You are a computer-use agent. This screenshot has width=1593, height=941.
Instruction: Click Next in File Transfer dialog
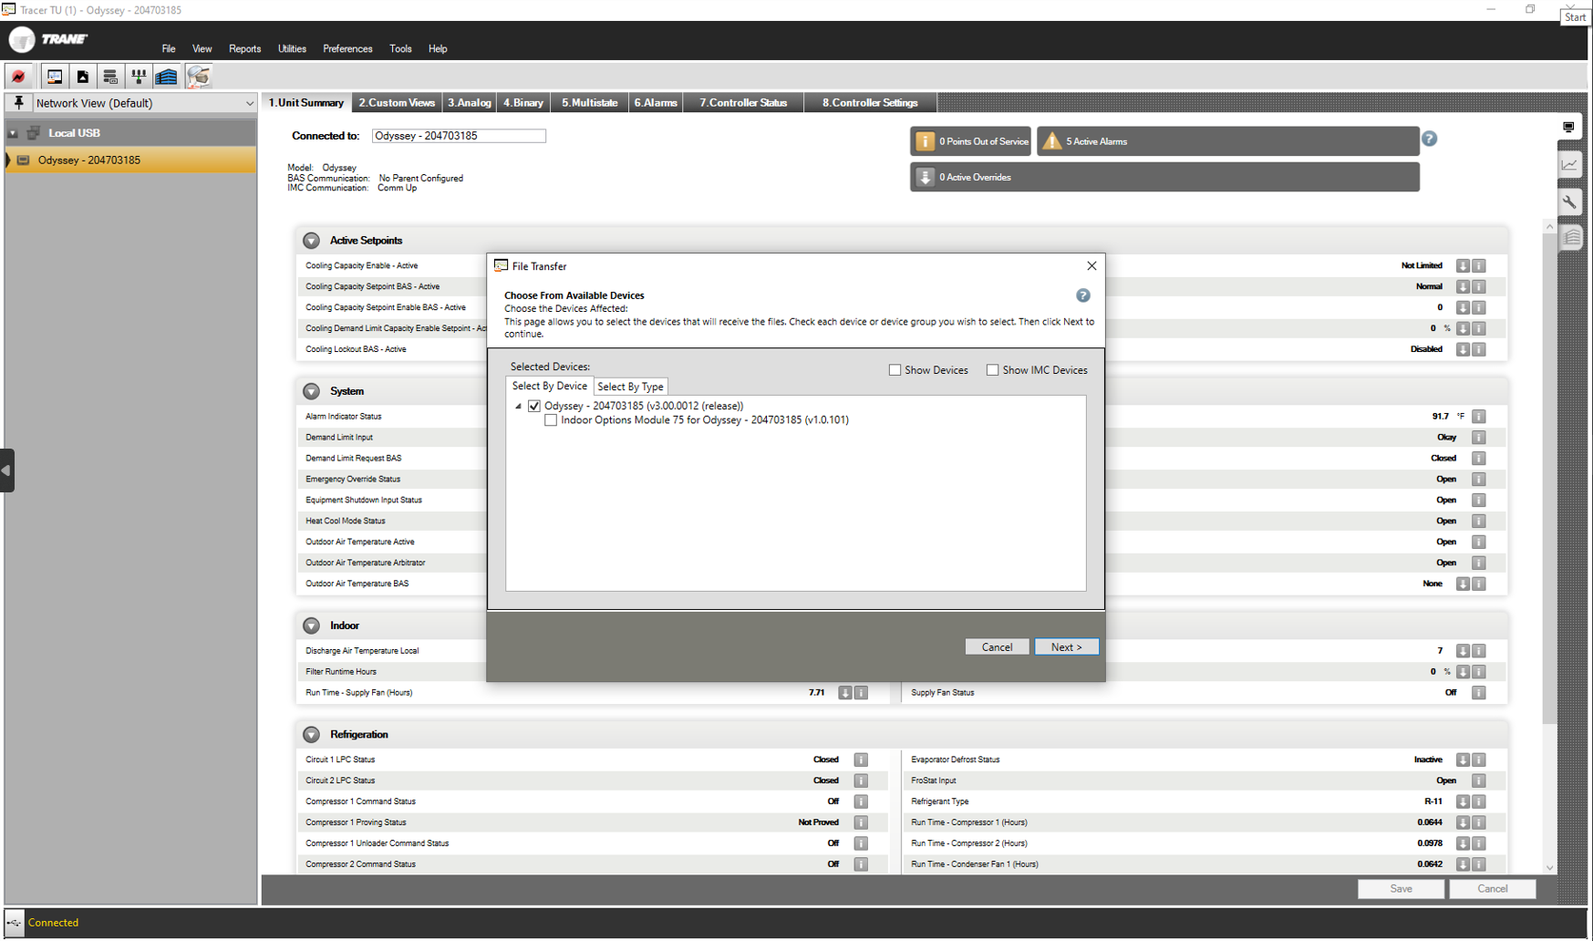1066,646
